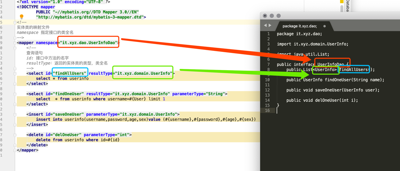Click the yellow light bulb intention icon
Screen dimensions: 400x171
coord(22,17)
